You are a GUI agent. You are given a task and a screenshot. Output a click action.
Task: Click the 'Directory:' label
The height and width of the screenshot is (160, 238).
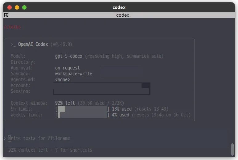coord(23,62)
